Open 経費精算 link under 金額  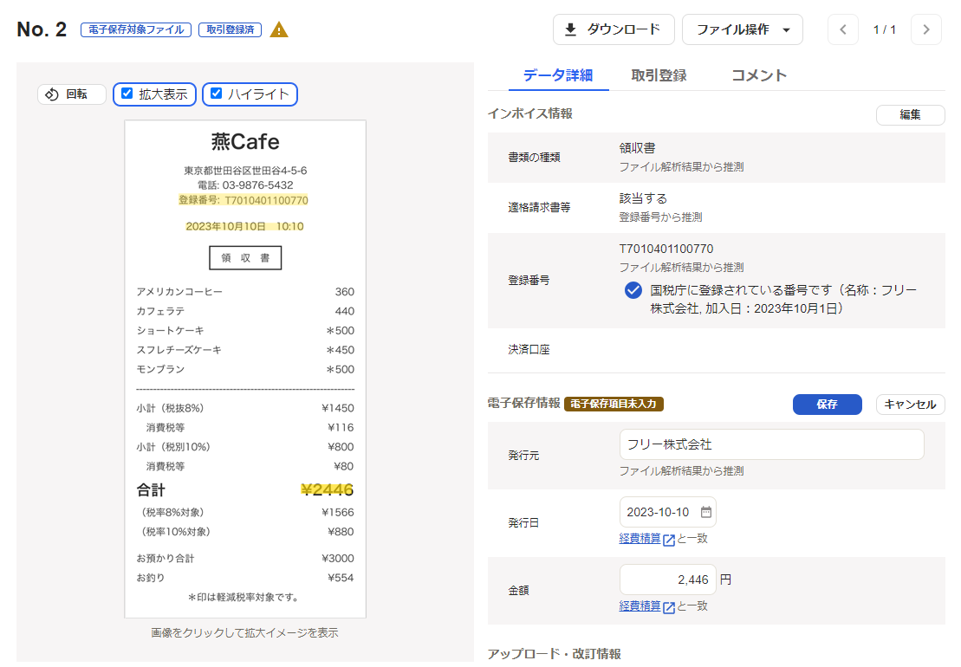[640, 605]
